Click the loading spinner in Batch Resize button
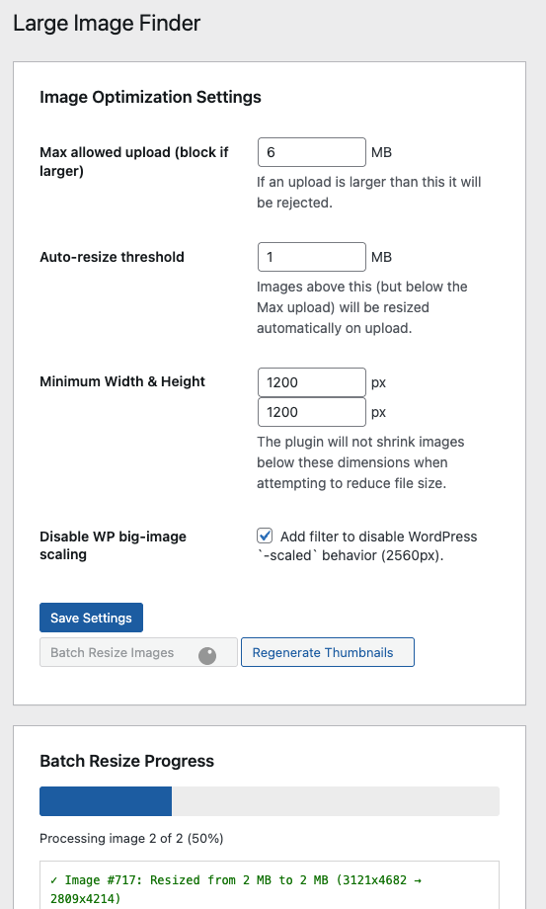This screenshot has width=546, height=909. click(x=207, y=656)
